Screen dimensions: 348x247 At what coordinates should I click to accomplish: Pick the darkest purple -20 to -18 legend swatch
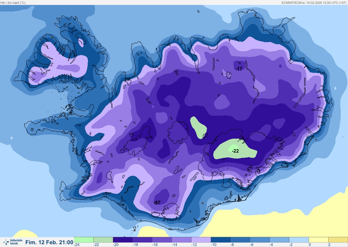tap(123, 240)
